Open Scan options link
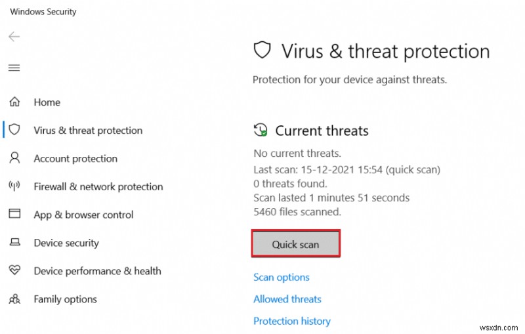The width and height of the screenshot is (525, 334). click(x=282, y=277)
